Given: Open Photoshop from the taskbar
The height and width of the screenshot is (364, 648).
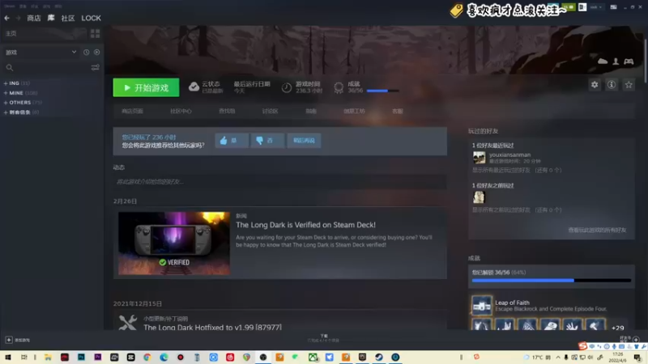Looking at the screenshot, I should click(81, 357).
